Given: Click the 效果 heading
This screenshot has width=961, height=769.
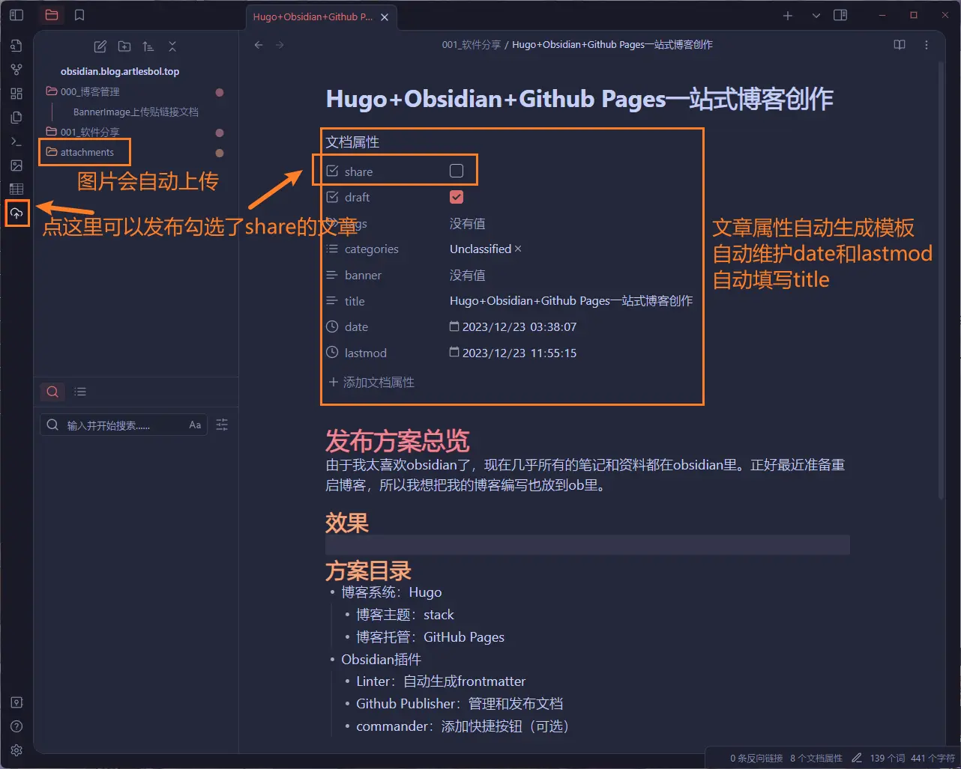Looking at the screenshot, I should [346, 523].
